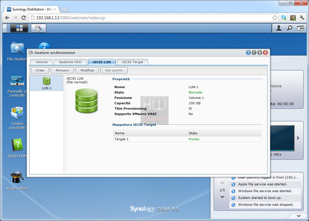
Task: Select LUN-1 in the LUN list
Action: (x=46, y=83)
